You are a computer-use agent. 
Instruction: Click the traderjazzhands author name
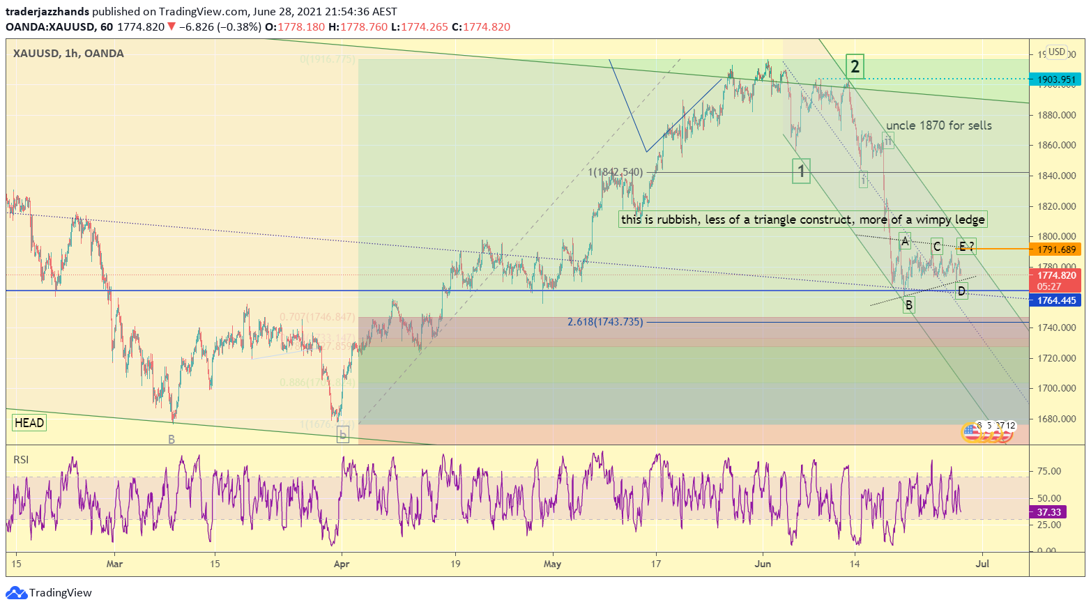[47, 11]
